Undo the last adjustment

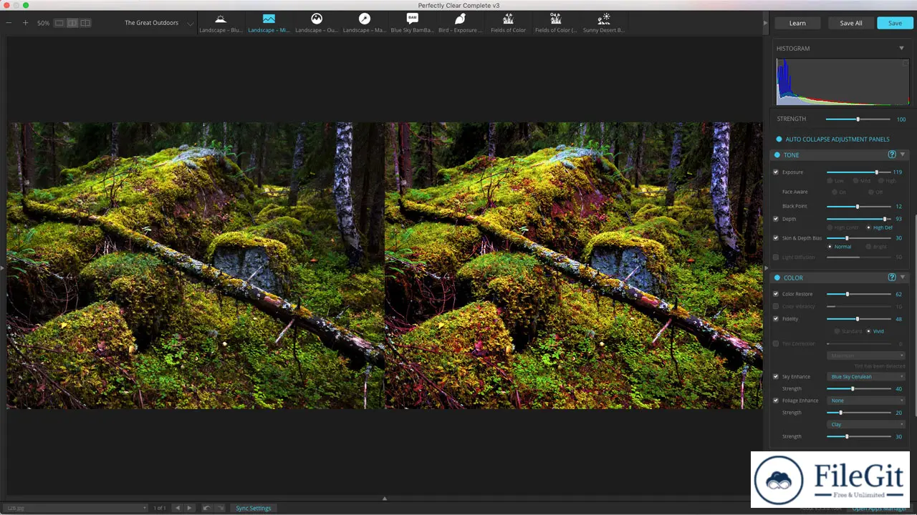[x=206, y=509]
